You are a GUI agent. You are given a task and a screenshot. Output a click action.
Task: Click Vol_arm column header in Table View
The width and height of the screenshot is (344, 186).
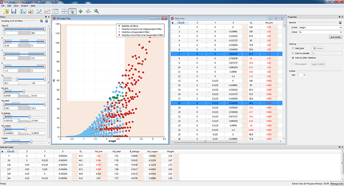[269, 23]
